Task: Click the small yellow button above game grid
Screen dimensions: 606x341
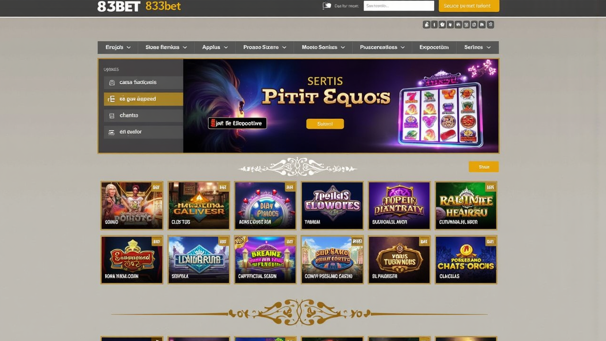Action: 483,167
